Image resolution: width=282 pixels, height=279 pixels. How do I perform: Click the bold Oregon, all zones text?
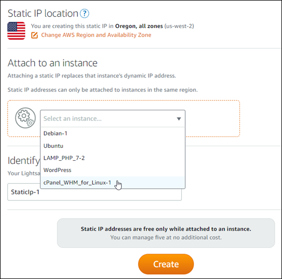(139, 26)
